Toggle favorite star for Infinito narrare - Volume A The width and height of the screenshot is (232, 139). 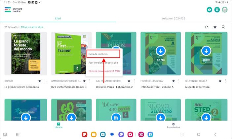click(174, 81)
